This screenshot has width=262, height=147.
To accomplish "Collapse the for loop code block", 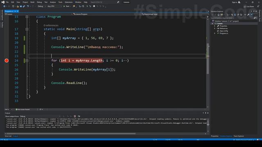I will pos(27,61).
